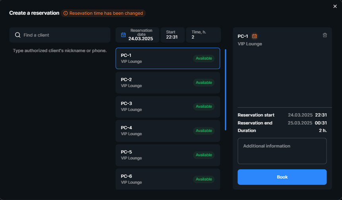Focus the Find a client search field

pyautogui.click(x=60, y=35)
